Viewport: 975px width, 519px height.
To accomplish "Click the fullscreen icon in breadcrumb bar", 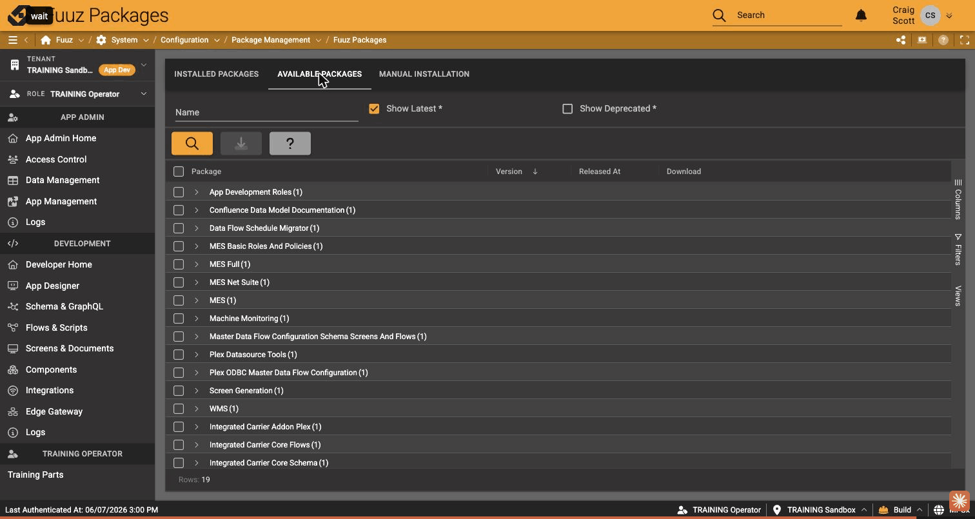I will pyautogui.click(x=965, y=40).
